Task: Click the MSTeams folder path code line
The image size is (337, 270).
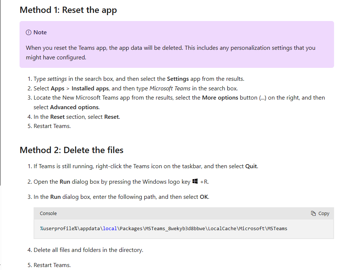Action: click(164, 229)
